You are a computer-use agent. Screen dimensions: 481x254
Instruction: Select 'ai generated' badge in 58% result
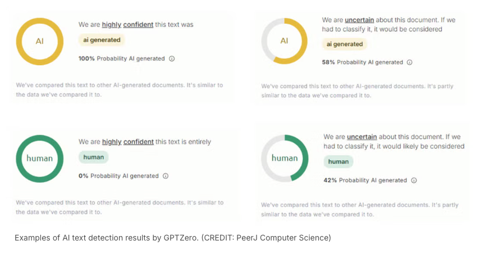click(x=345, y=44)
